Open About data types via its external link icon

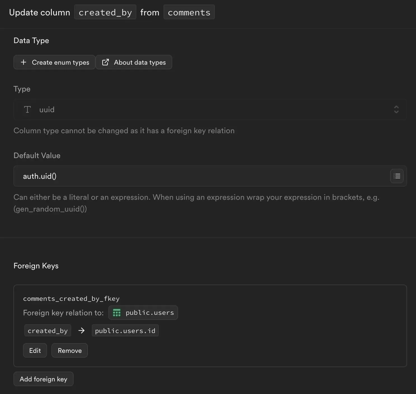[105, 62]
